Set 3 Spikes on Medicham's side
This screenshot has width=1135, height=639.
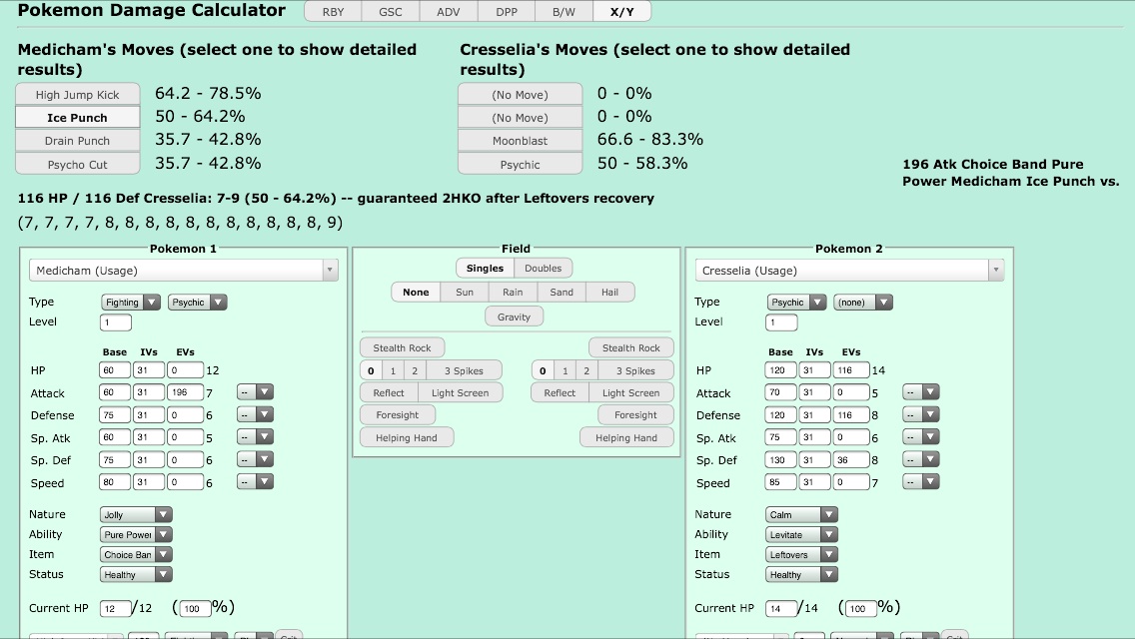pos(464,370)
